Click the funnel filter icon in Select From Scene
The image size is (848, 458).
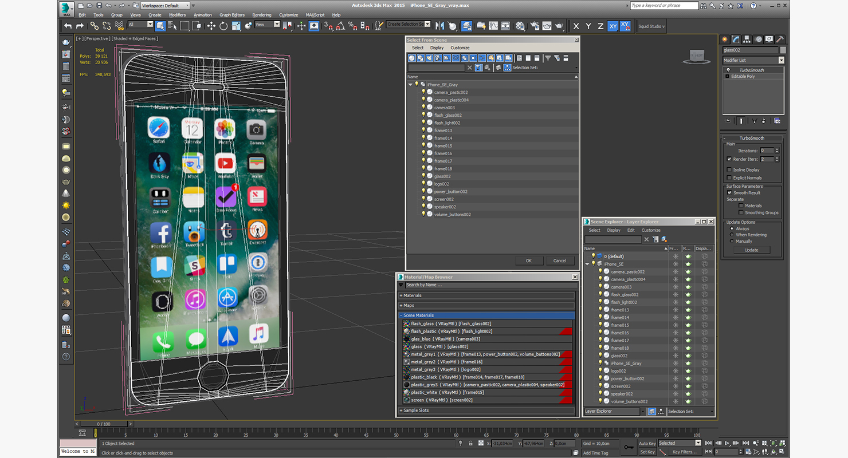click(x=548, y=58)
